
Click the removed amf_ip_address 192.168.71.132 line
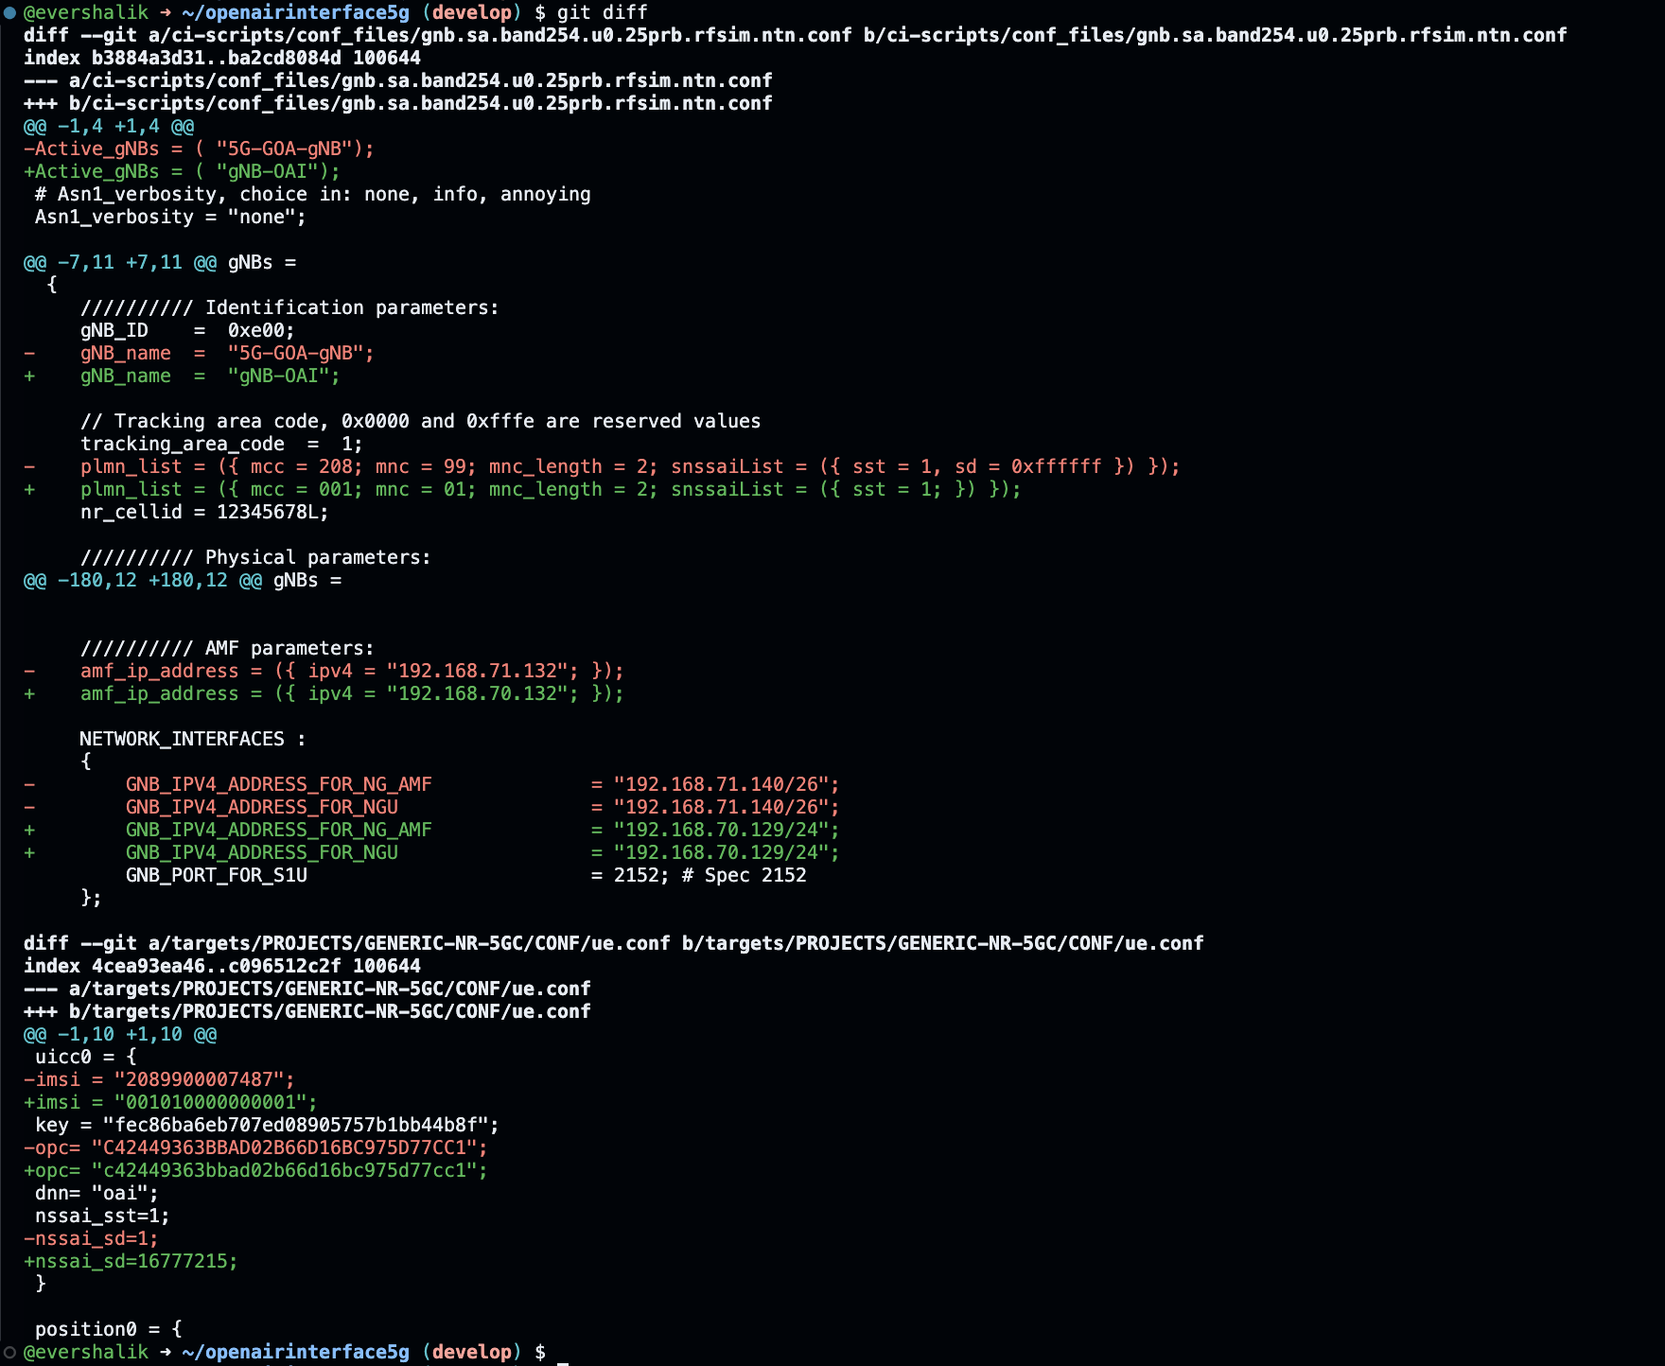click(x=324, y=671)
